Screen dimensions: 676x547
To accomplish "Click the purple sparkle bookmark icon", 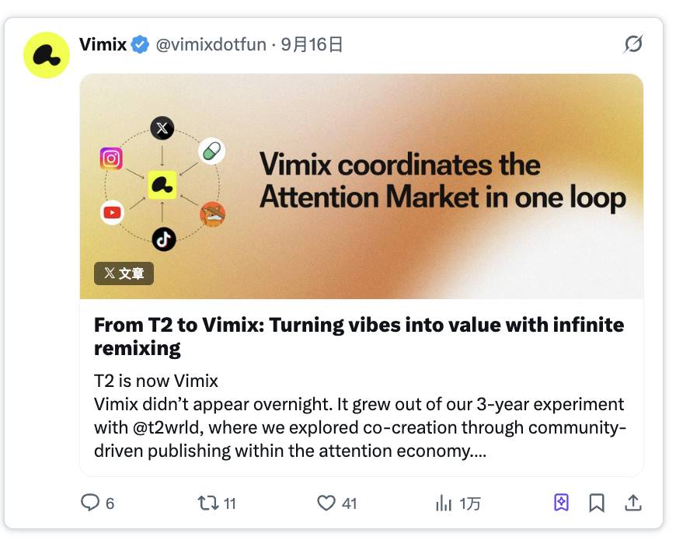I will click(561, 503).
